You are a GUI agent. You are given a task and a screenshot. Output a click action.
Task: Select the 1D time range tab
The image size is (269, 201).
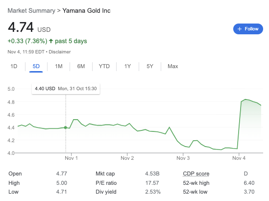[14, 66]
